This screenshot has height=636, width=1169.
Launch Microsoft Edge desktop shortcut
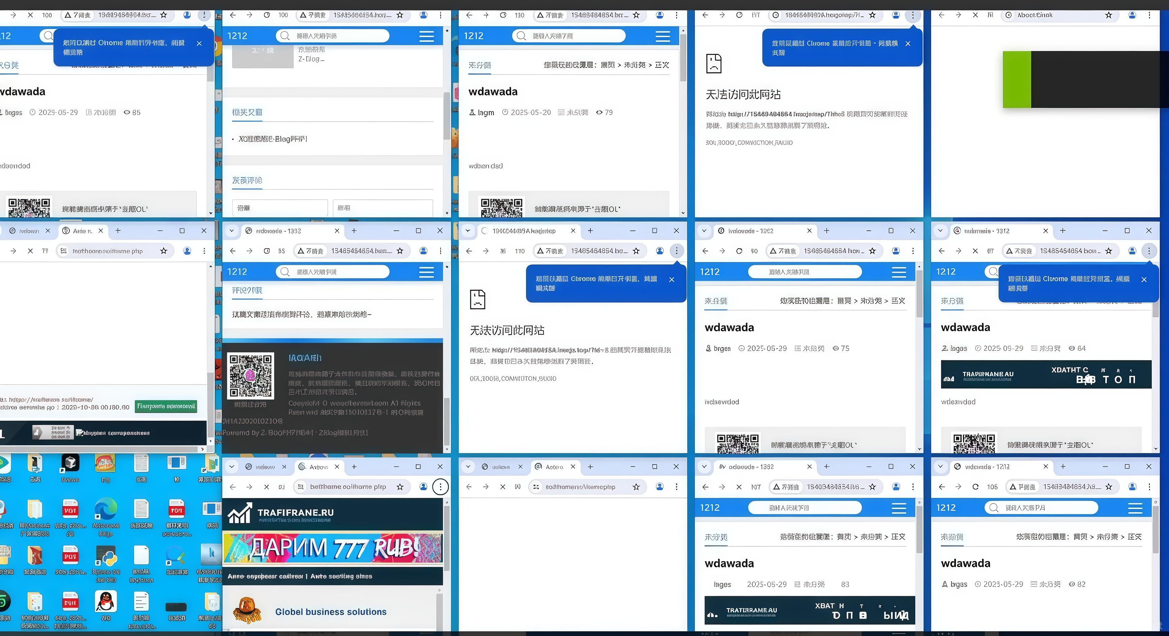[x=106, y=509]
